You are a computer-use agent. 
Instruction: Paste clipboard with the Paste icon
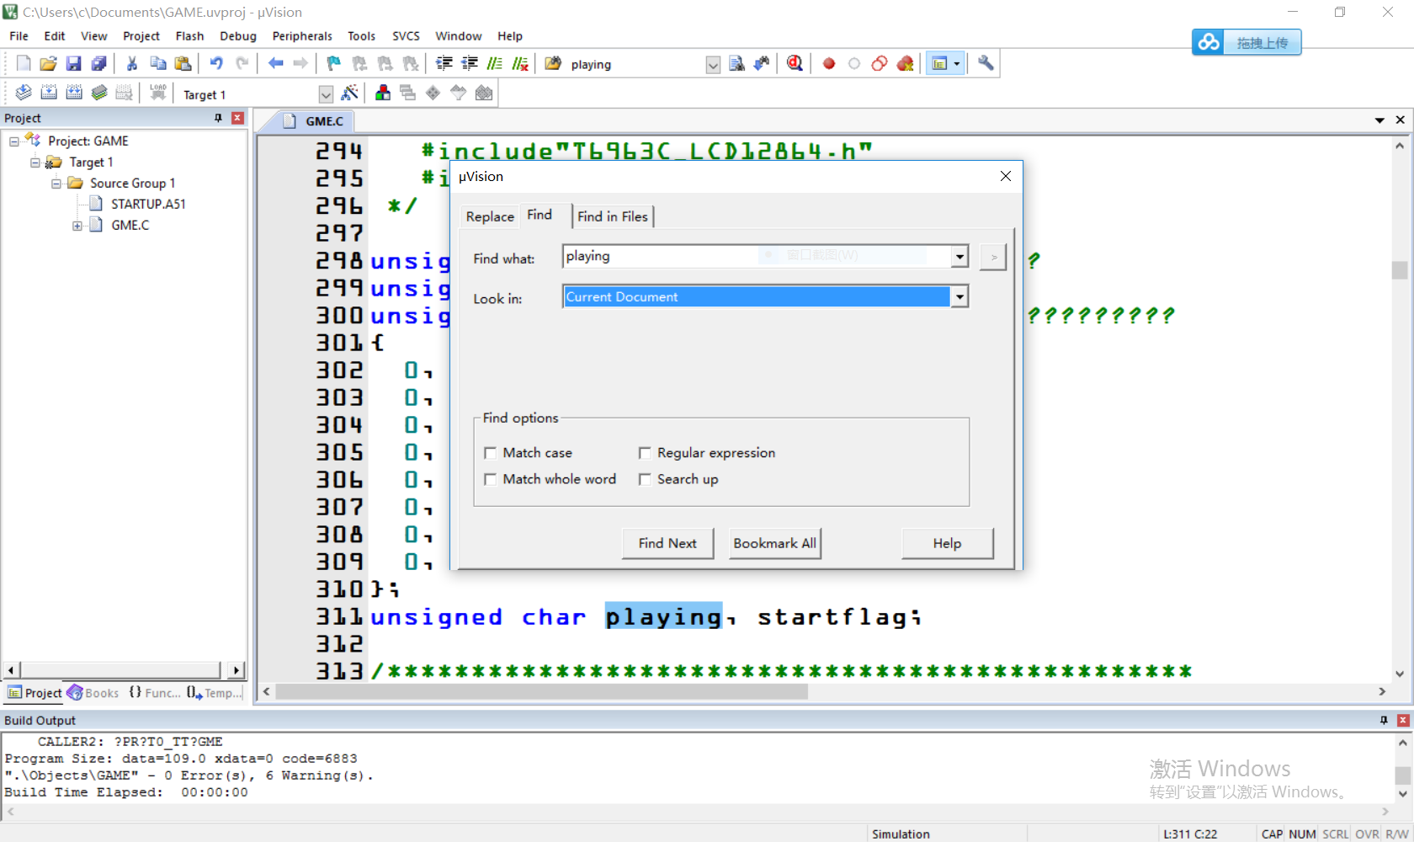click(183, 63)
